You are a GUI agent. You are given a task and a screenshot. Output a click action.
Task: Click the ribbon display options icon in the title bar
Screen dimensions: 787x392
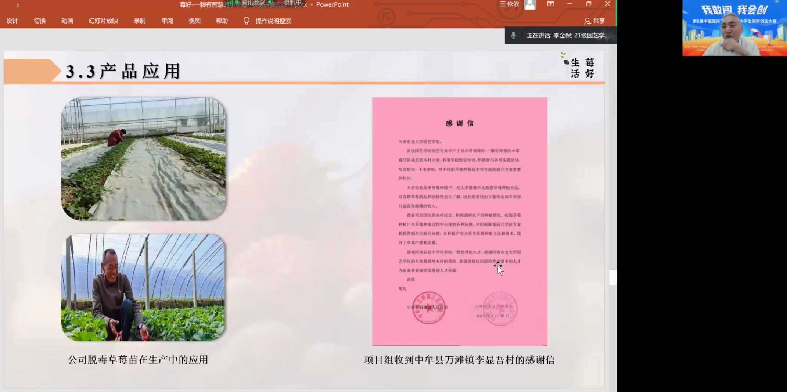(551, 5)
